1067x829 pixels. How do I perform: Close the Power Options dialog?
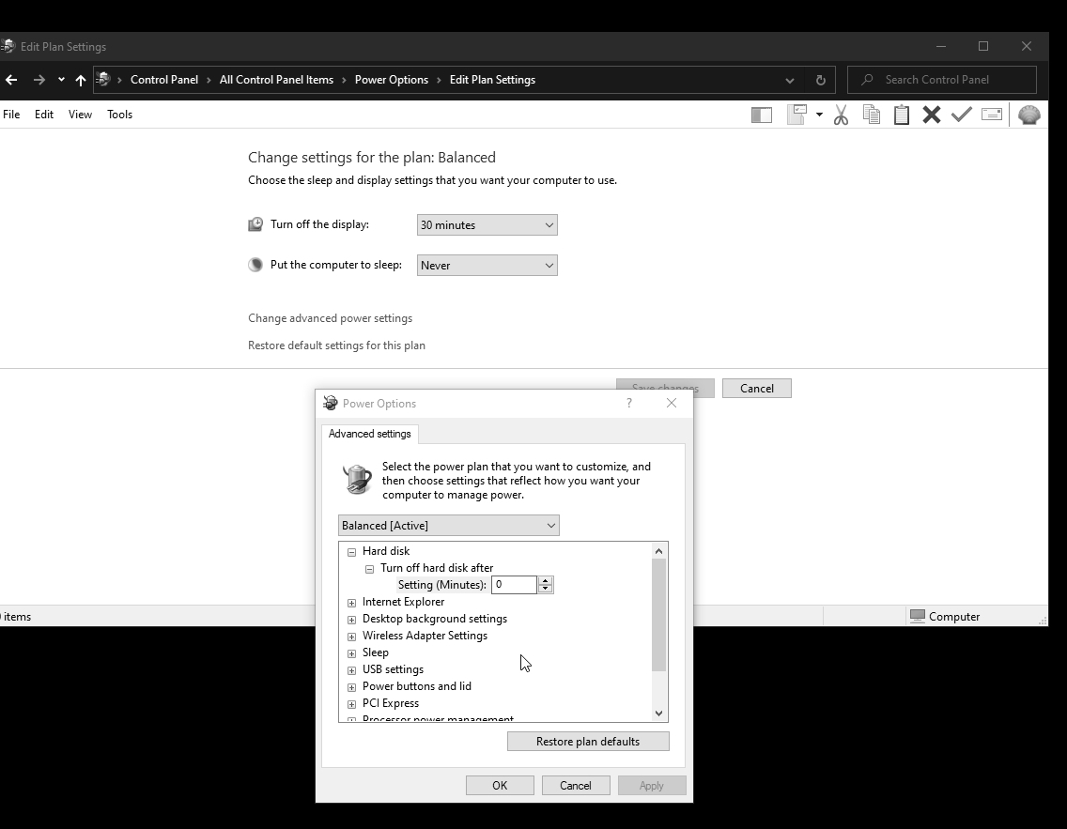click(x=672, y=404)
